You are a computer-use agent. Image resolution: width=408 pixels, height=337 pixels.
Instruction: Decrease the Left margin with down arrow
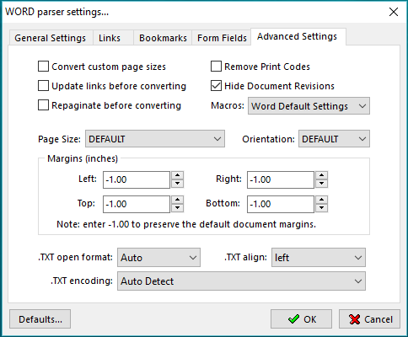click(x=177, y=184)
